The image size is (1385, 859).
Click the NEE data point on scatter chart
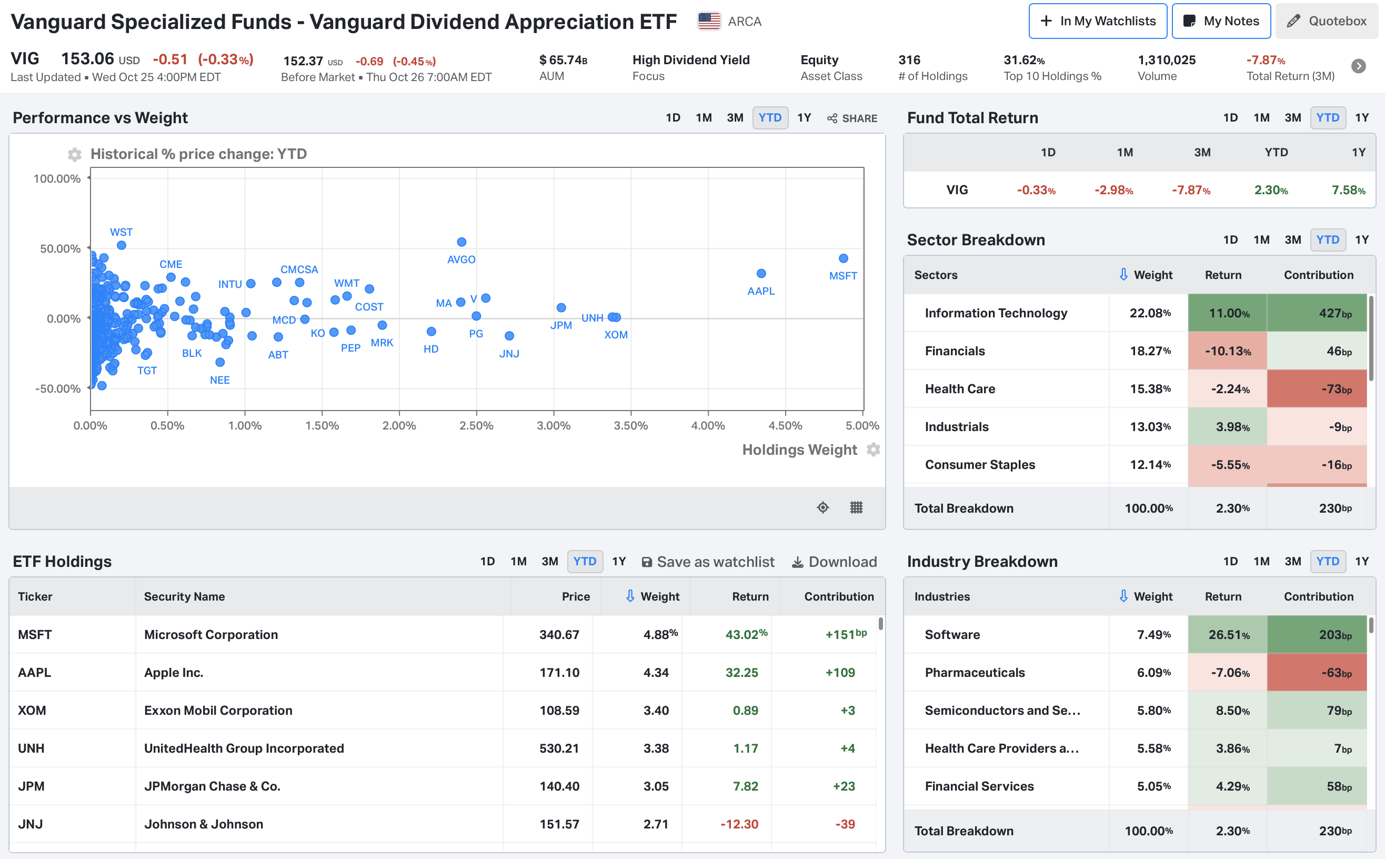pos(220,362)
